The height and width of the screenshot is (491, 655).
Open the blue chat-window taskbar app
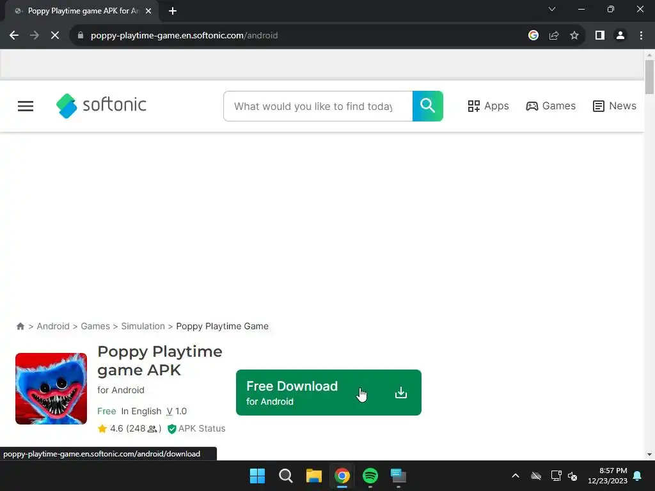tap(398, 476)
